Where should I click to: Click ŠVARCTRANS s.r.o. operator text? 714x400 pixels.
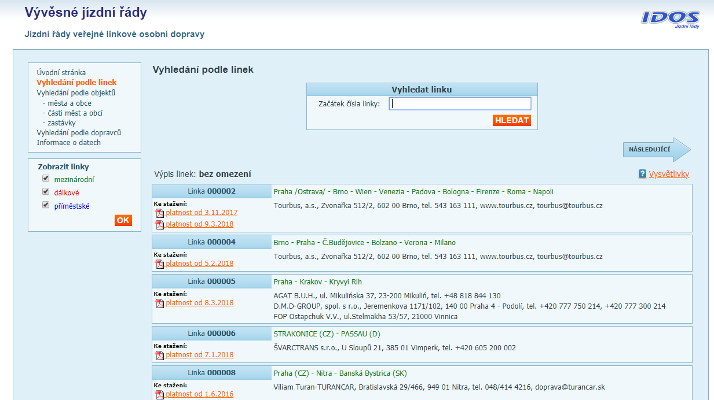[x=394, y=348]
